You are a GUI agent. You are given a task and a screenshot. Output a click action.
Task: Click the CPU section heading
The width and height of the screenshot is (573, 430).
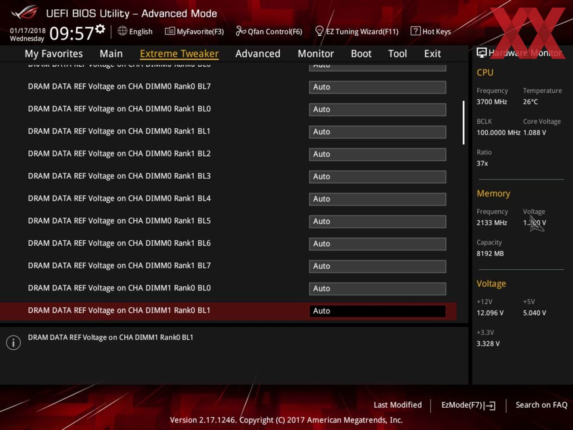(x=485, y=73)
